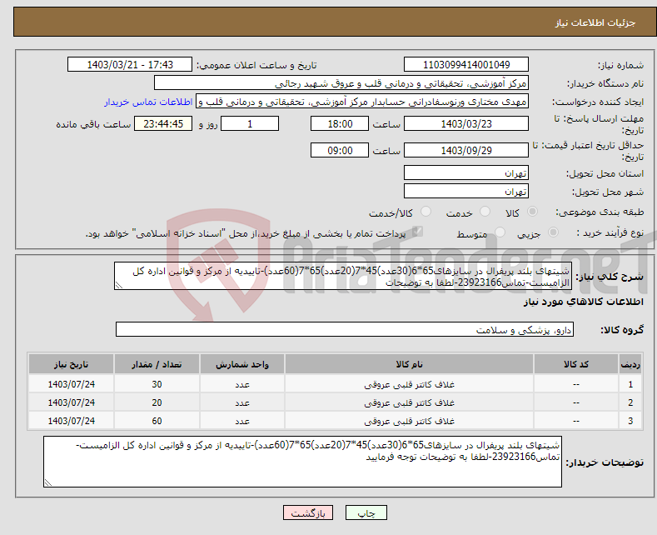Grab the resize handle of buyer notes textarea
Viewport: 657px width, 535px height.
pyautogui.click(x=48, y=483)
